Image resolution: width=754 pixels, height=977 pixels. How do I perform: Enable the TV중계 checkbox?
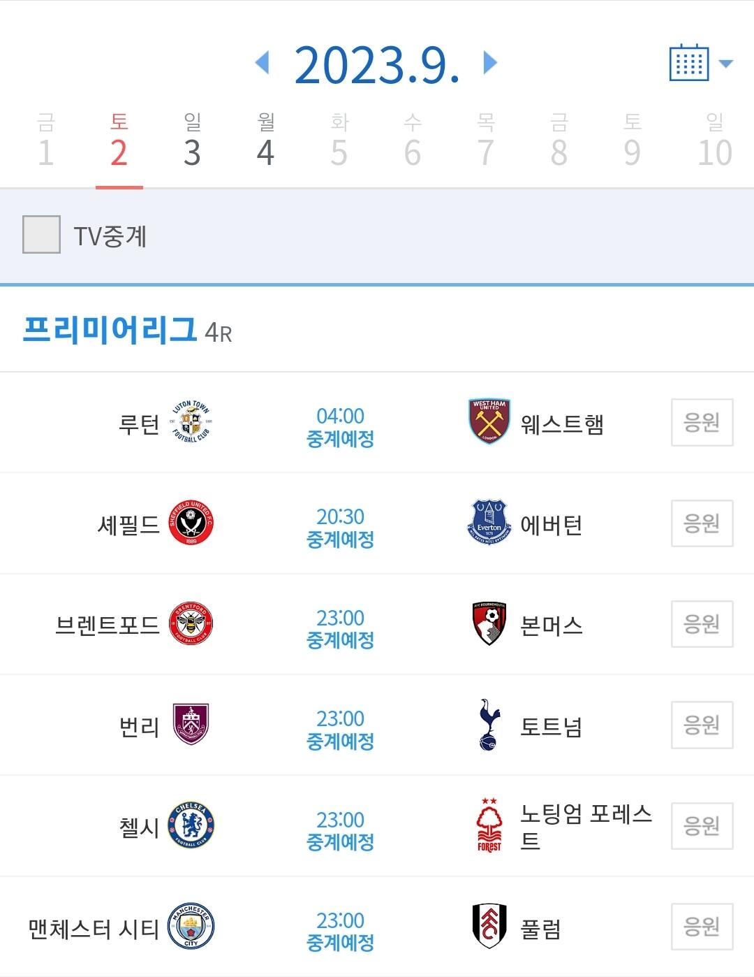click(41, 235)
